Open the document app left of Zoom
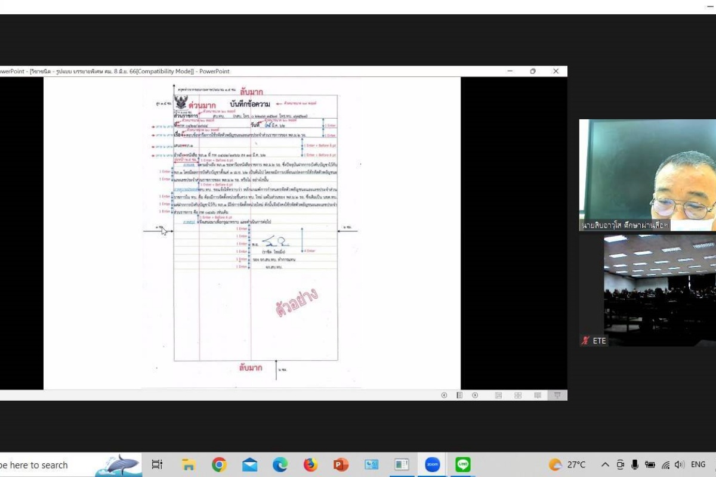Viewport: 716px width, 477px height. coord(402,464)
